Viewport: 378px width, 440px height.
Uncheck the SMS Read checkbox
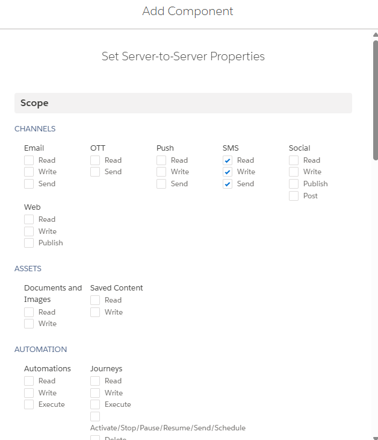tap(228, 160)
